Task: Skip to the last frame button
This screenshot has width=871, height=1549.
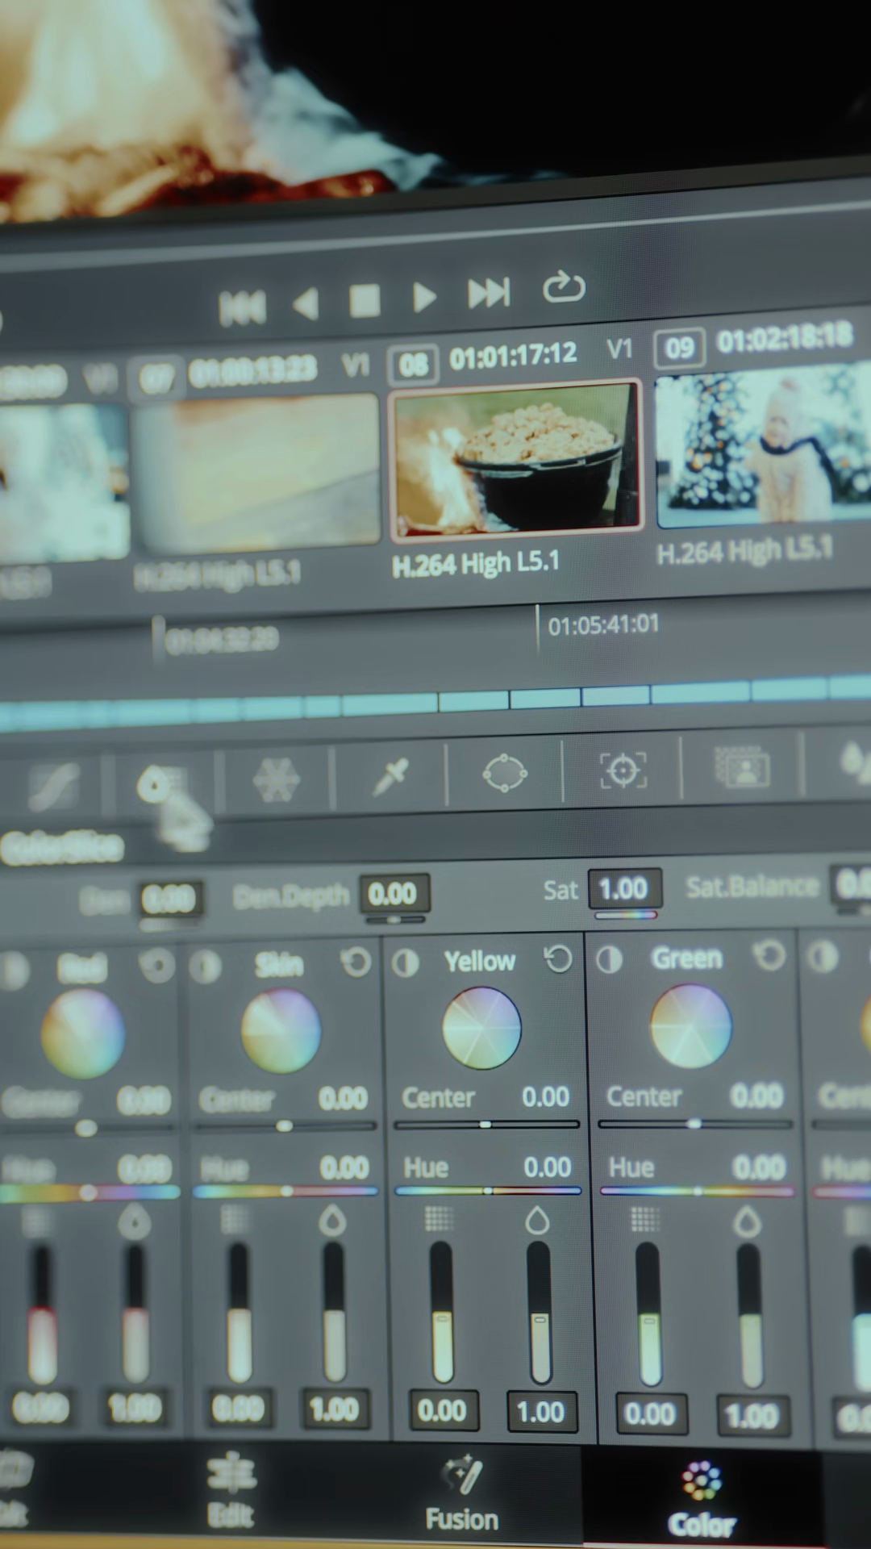Action: [x=489, y=293]
